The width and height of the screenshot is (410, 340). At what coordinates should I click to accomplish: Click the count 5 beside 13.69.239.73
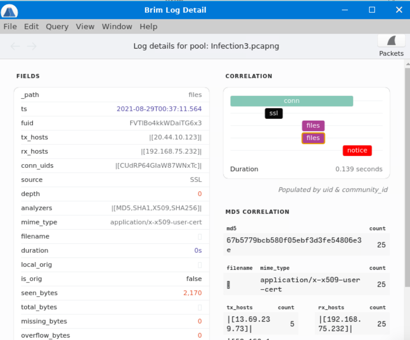click(292, 324)
